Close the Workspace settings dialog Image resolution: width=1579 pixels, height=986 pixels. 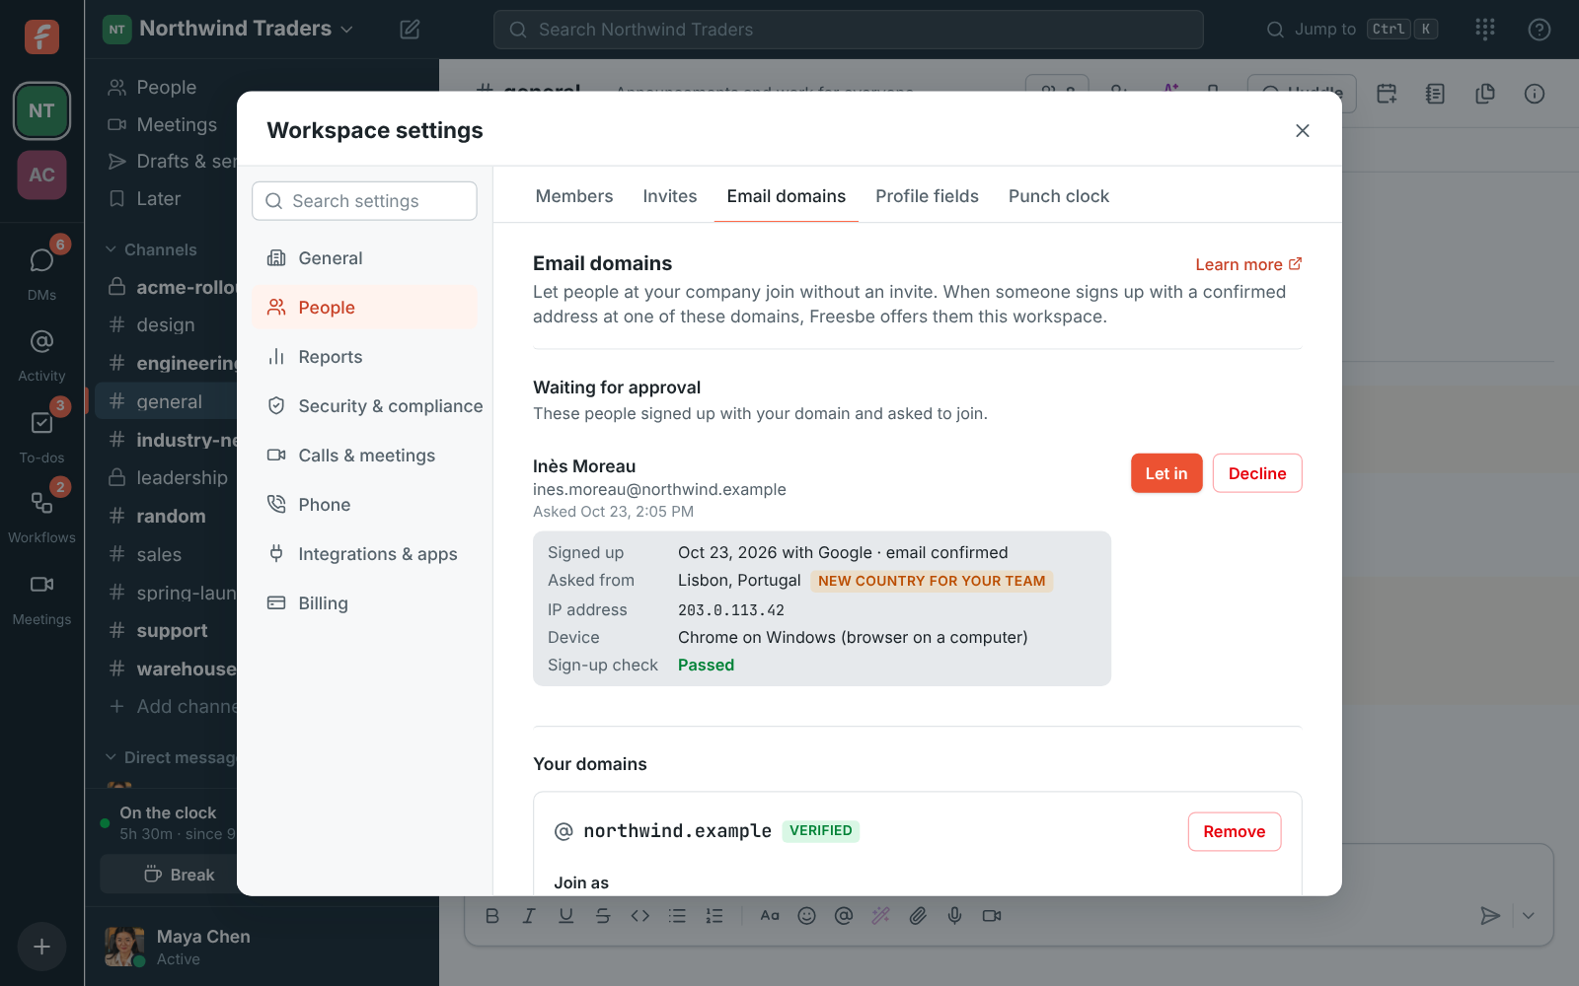point(1303,130)
